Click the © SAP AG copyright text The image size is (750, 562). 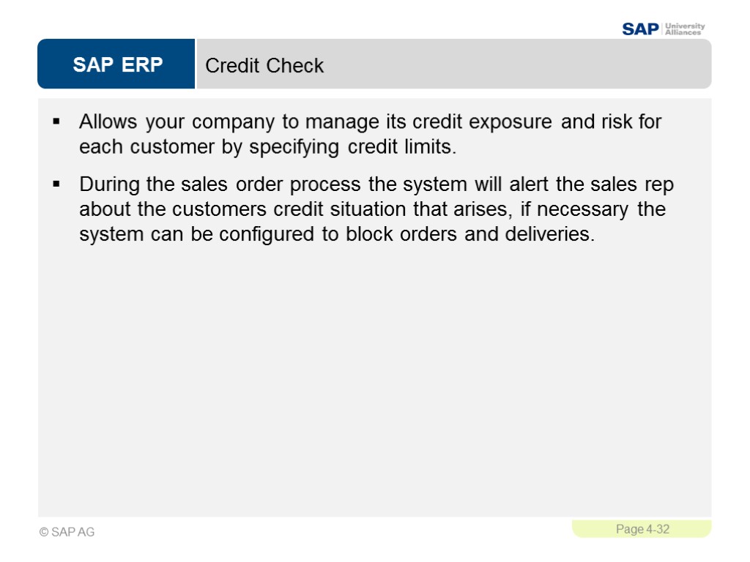click(67, 532)
